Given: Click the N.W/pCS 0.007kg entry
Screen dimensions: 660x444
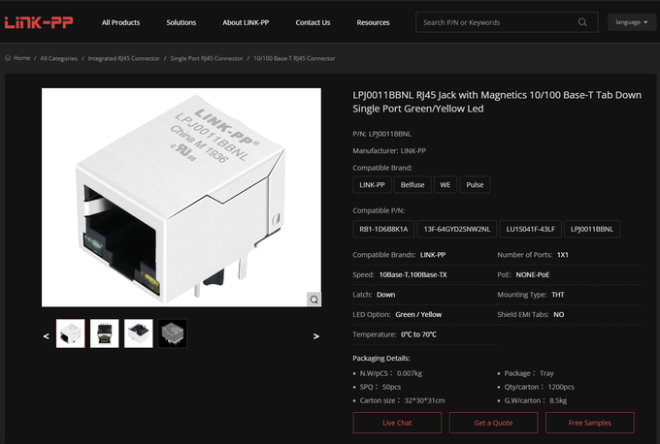Looking at the screenshot, I should click(390, 373).
